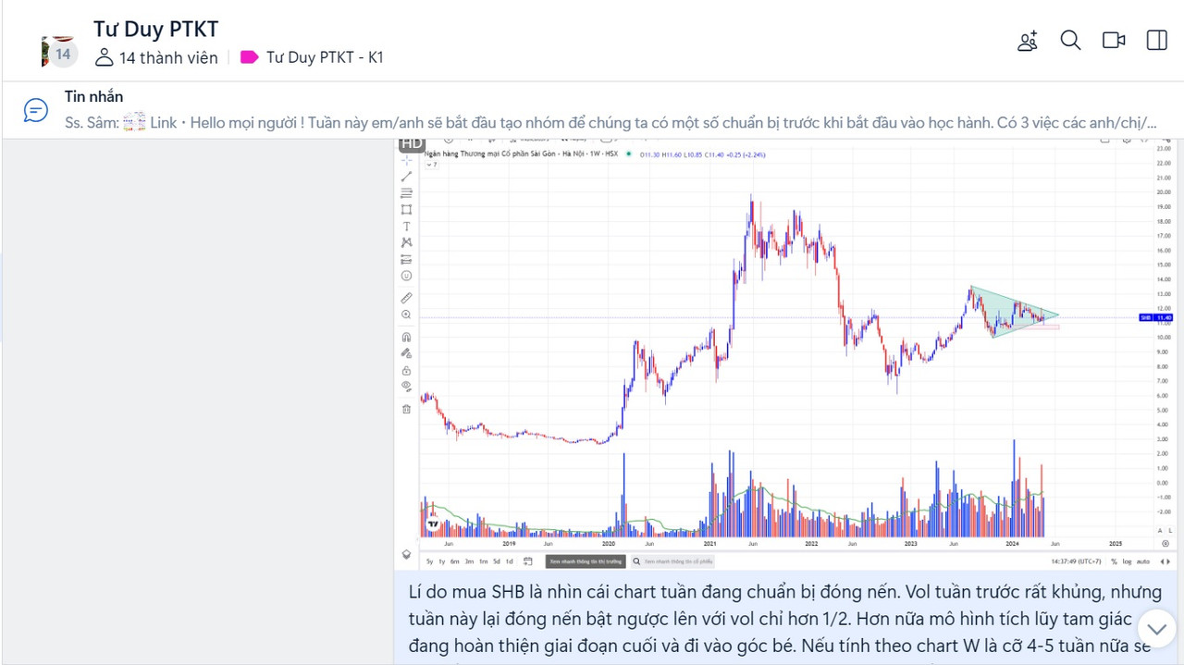Click the A scale letter beside the volume pane
This screenshot has width=1184, height=665.
(x=1160, y=530)
